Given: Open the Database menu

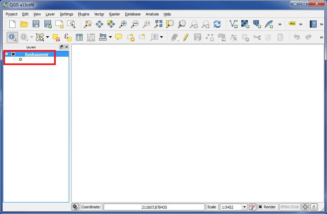Looking at the screenshot, I should [x=133, y=14].
